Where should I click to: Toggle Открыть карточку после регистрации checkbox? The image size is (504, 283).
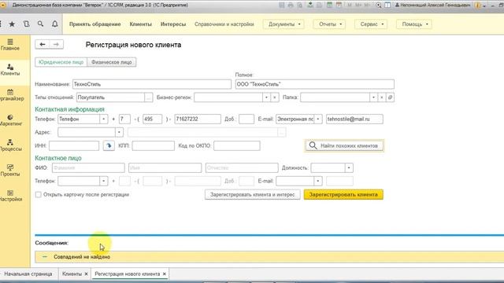pyautogui.click(x=39, y=194)
